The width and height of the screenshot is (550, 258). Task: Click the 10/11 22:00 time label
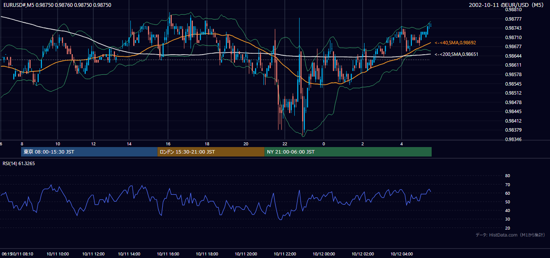[x=284, y=254]
